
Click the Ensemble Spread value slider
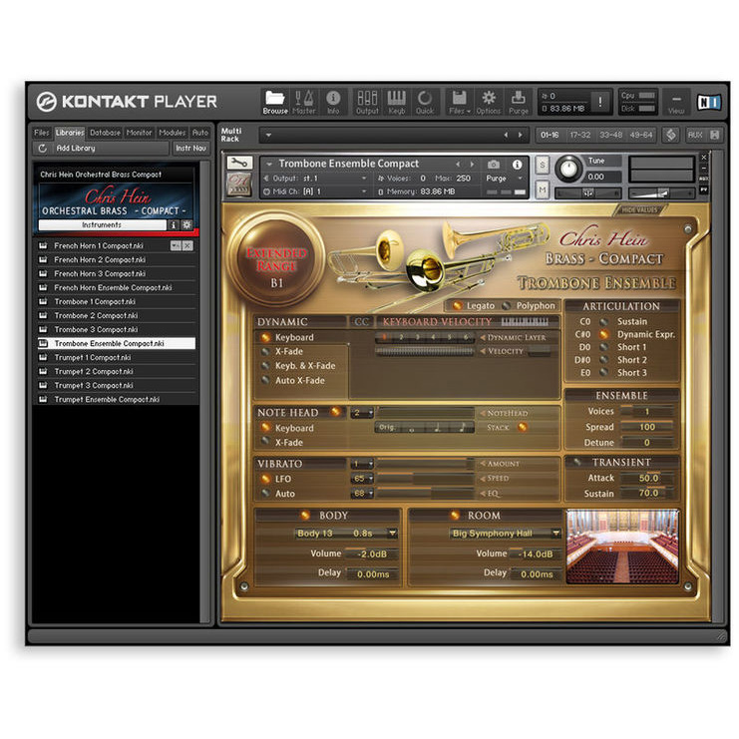648,427
